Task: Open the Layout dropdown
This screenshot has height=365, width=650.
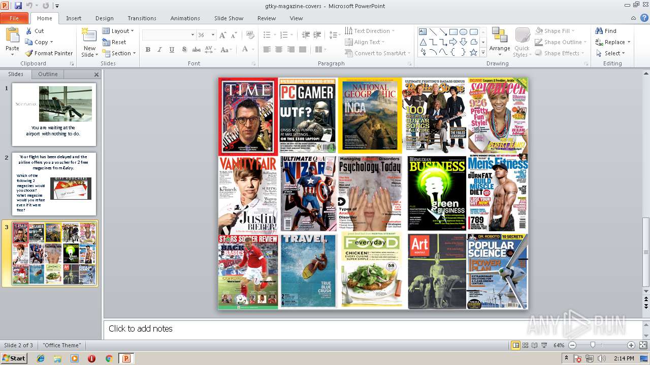Action: coord(118,31)
